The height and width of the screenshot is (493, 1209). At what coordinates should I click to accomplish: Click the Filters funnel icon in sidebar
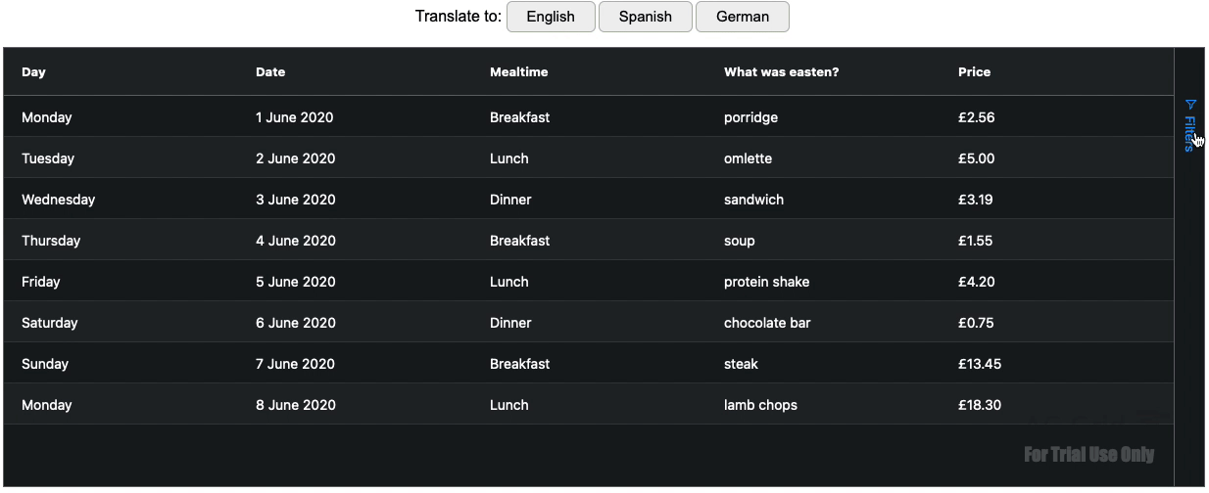[x=1189, y=104]
